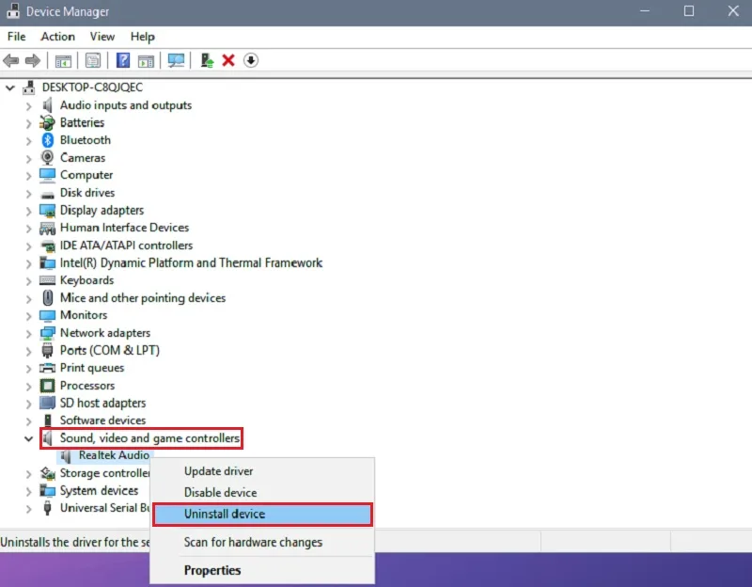Click the Scan for hardware changes monitor icon

point(176,61)
